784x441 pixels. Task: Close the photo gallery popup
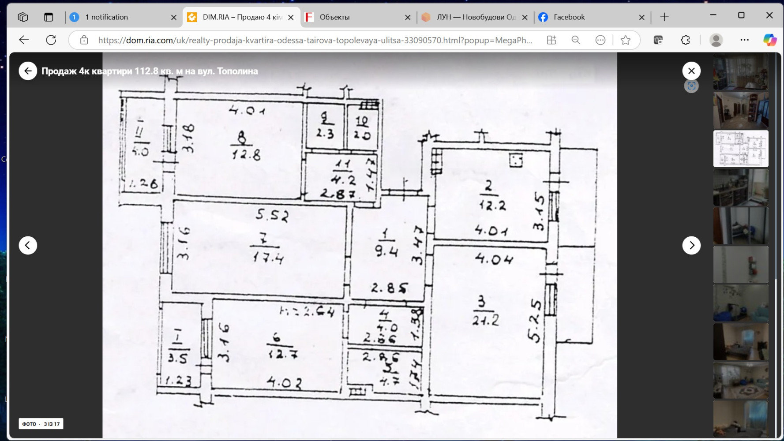691,71
